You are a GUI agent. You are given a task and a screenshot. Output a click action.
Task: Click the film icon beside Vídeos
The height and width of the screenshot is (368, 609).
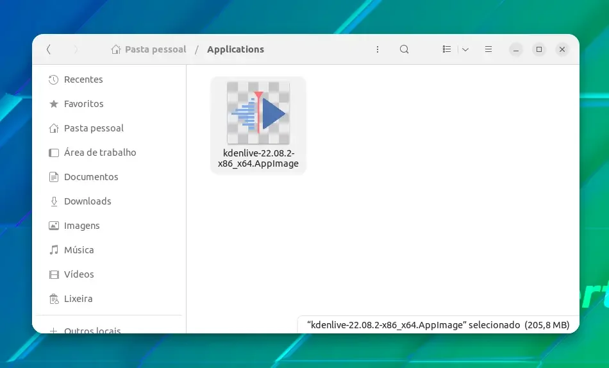click(54, 274)
